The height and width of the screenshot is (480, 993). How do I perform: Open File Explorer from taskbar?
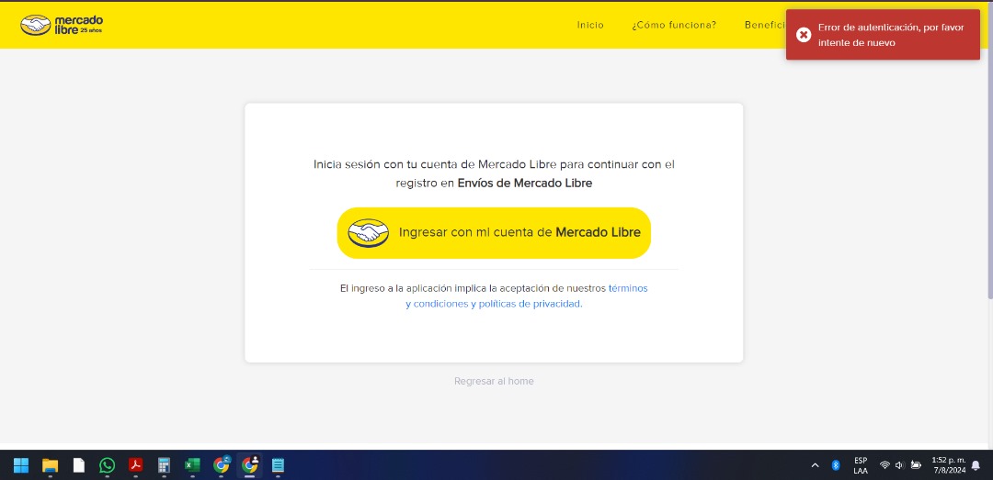pyautogui.click(x=50, y=465)
